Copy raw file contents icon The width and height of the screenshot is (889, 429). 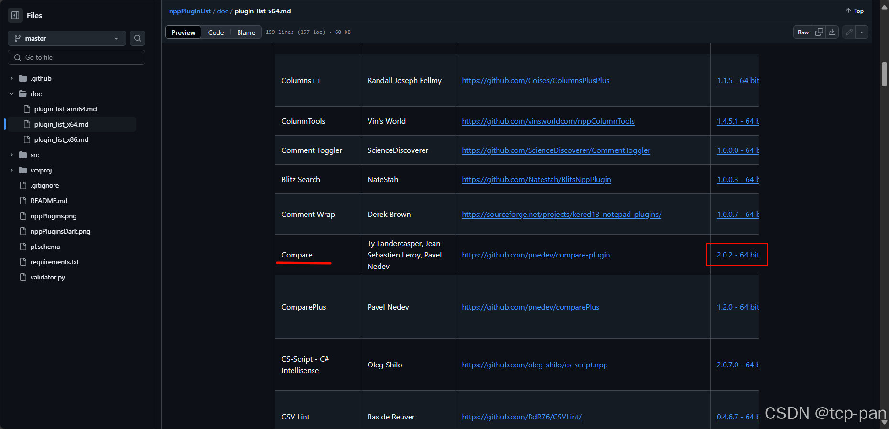[x=819, y=32]
